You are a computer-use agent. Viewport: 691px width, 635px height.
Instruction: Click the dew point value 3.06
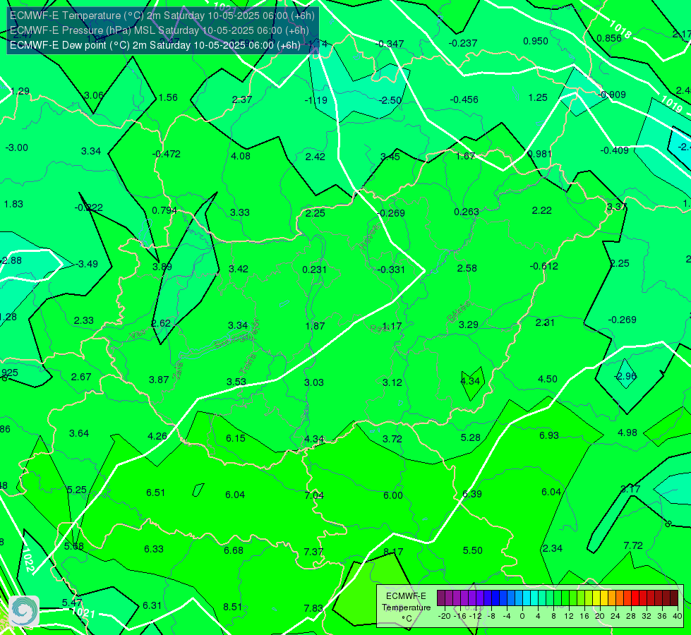(x=93, y=95)
